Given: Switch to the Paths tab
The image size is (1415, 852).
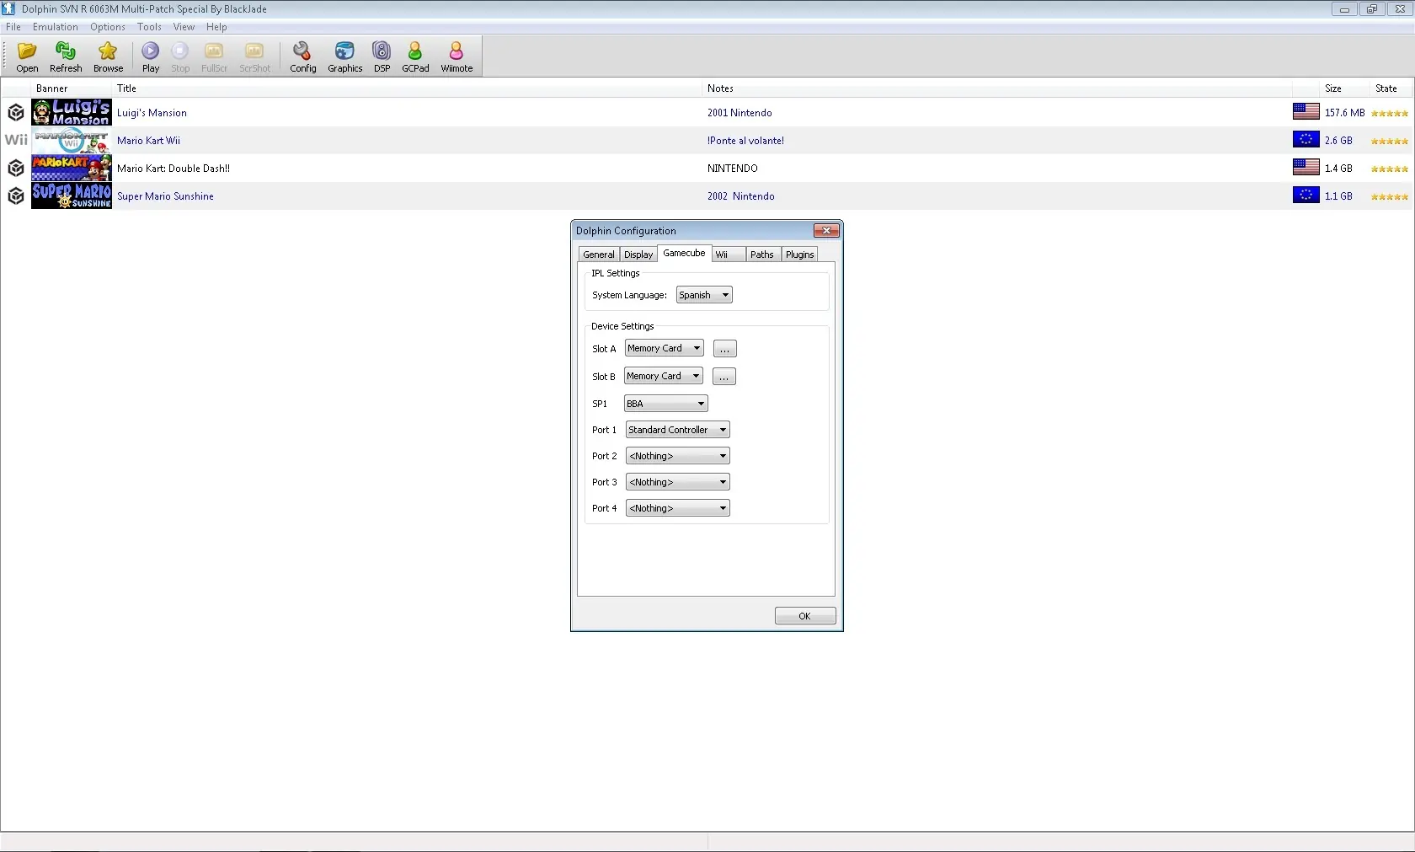Looking at the screenshot, I should click(762, 255).
